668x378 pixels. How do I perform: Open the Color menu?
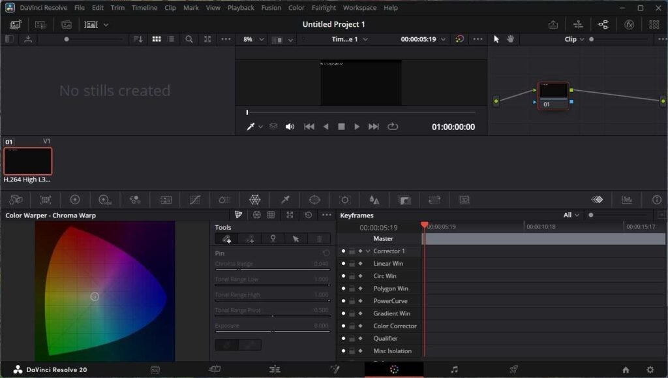[296, 7]
